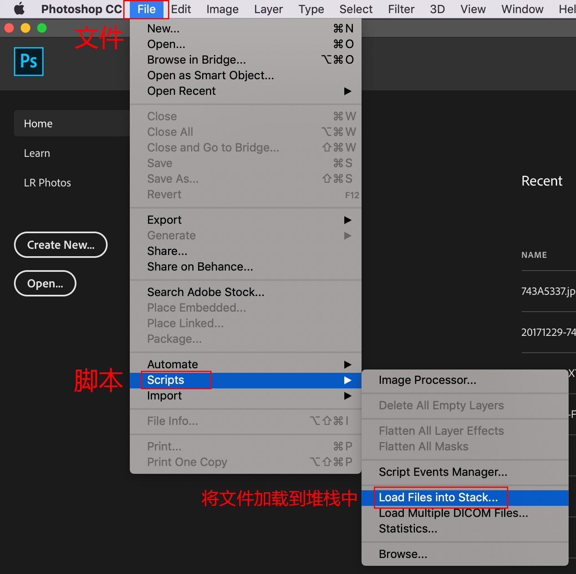Go to the Home tab
The width and height of the screenshot is (576, 574).
(x=72, y=123)
